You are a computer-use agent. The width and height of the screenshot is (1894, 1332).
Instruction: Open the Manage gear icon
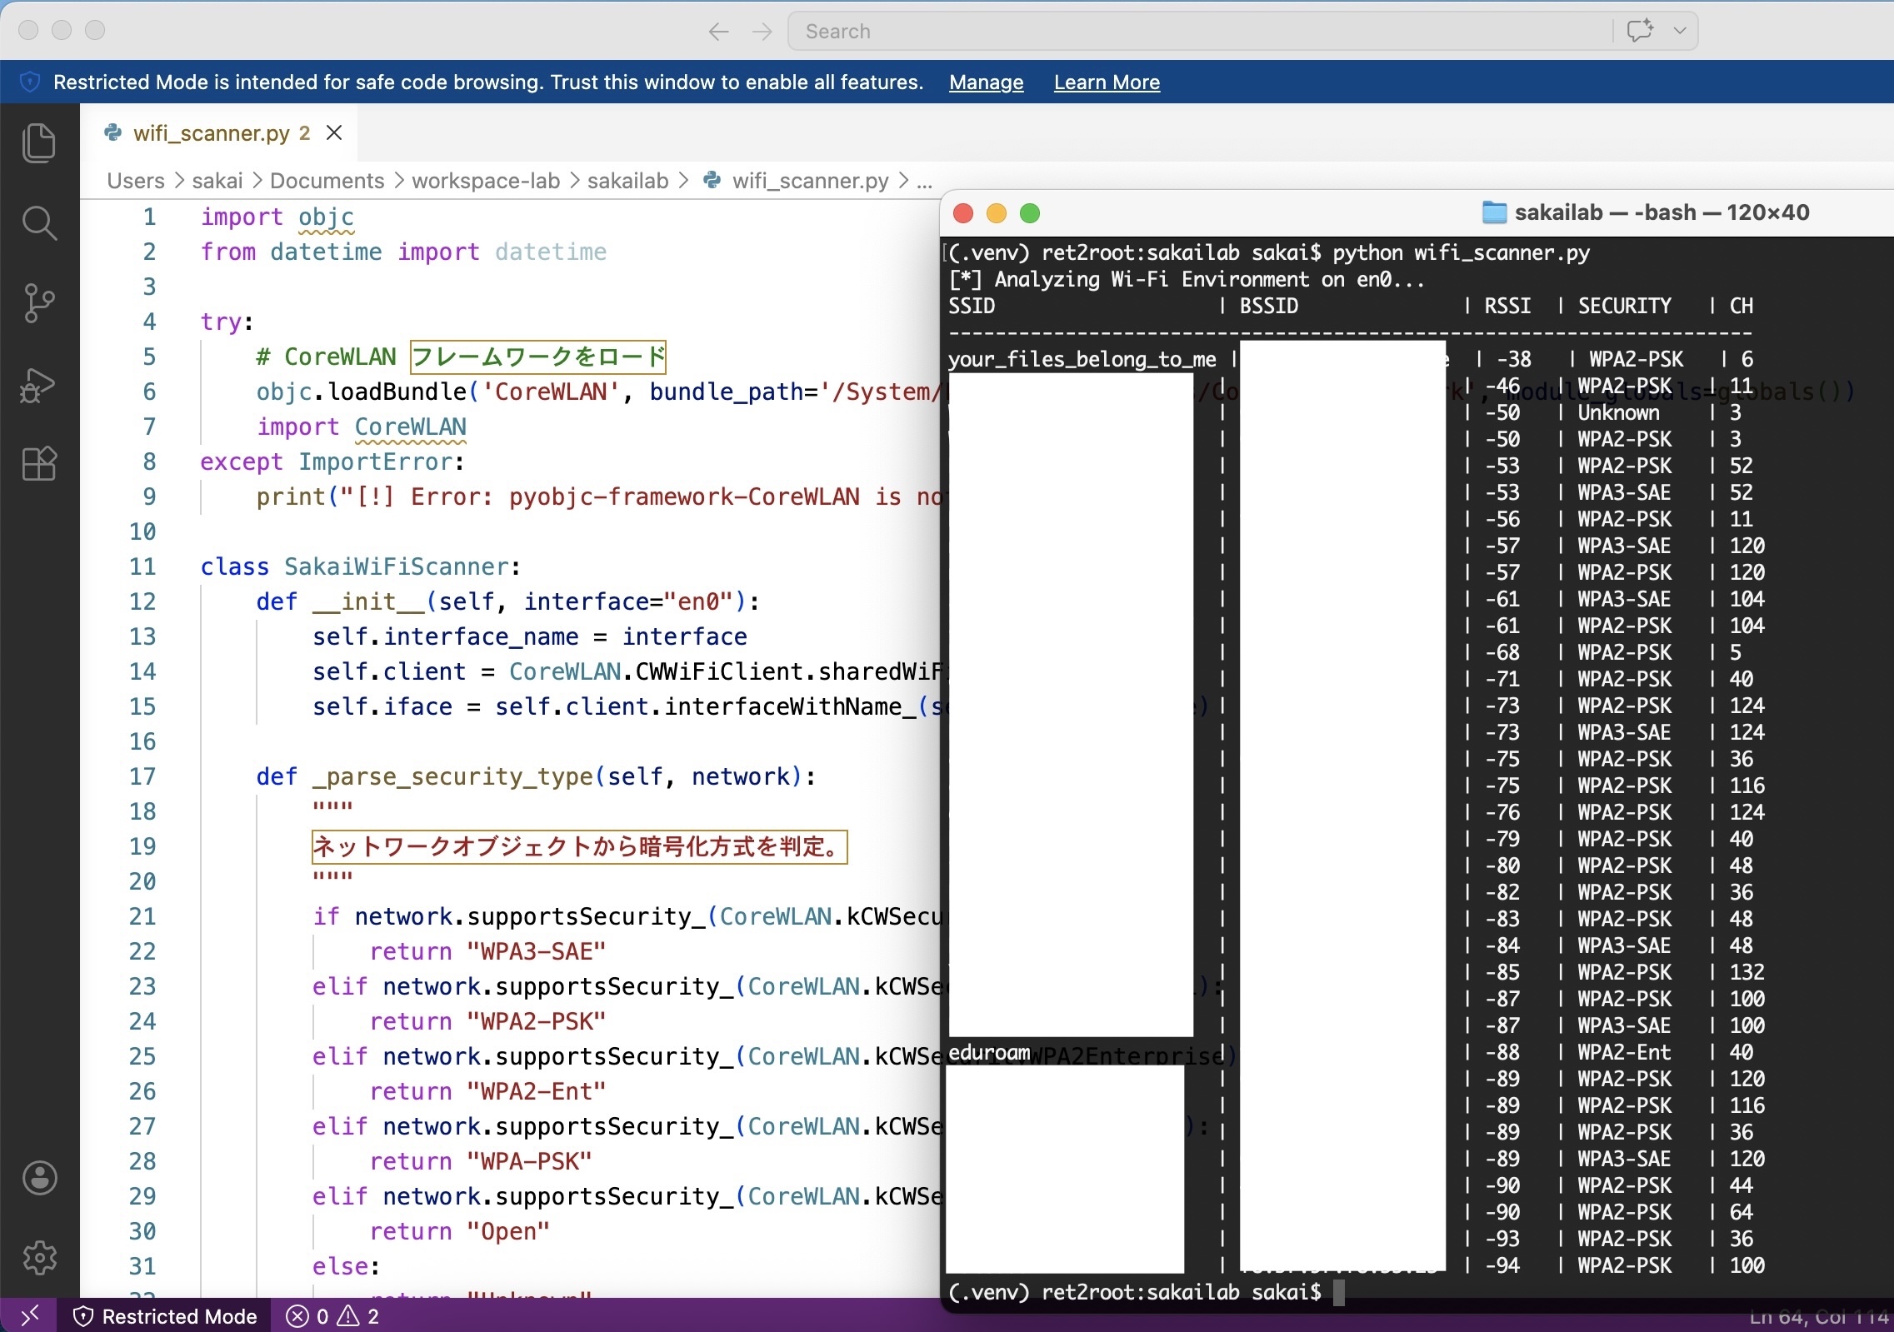[39, 1257]
